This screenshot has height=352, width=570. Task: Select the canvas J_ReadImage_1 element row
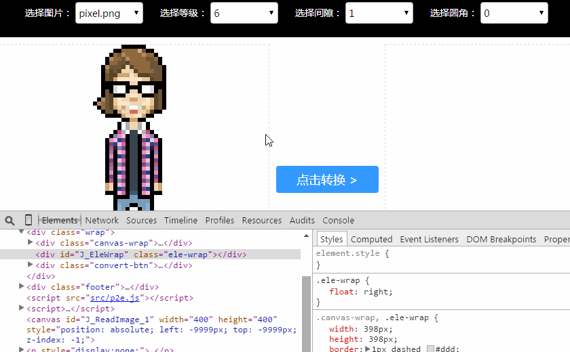pyautogui.click(x=161, y=330)
